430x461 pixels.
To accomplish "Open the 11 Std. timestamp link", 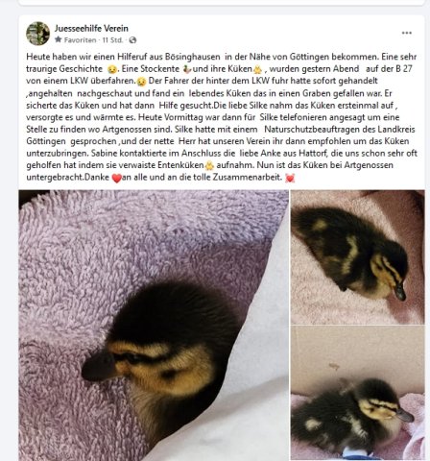I will [112, 40].
